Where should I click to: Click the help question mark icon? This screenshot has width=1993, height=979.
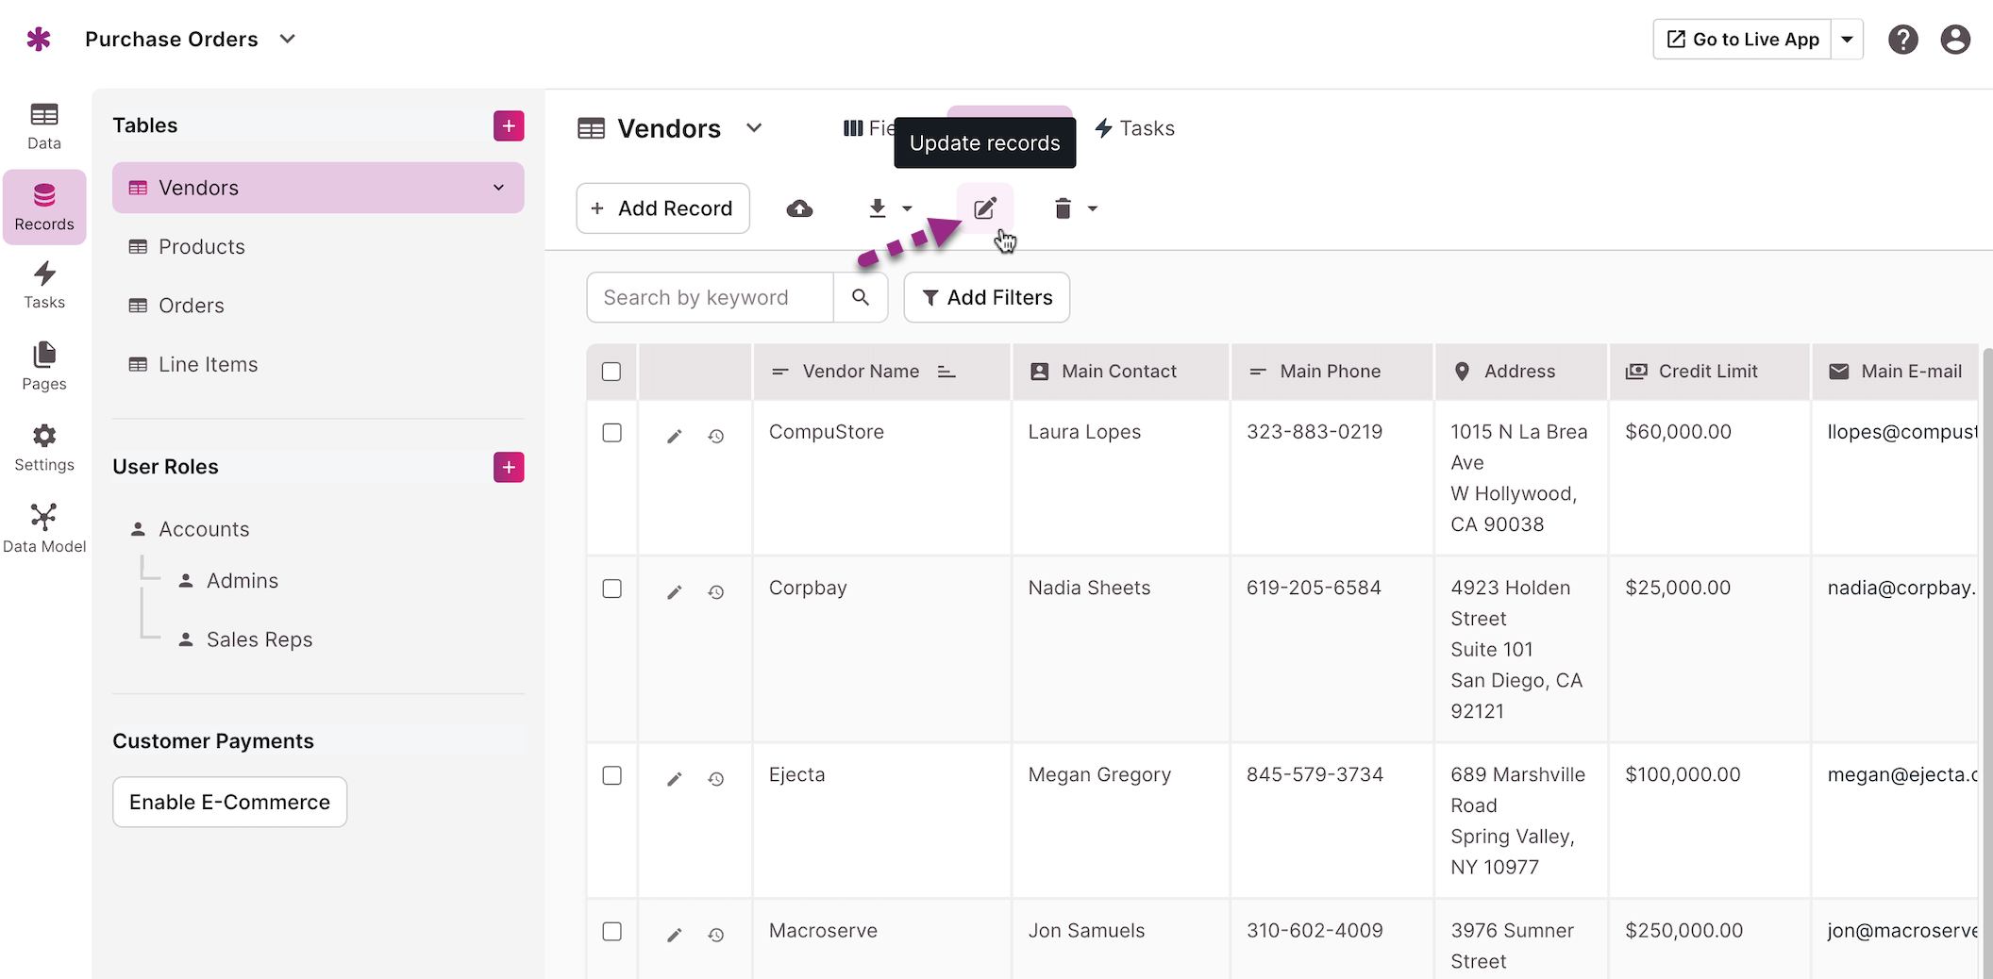click(1903, 40)
